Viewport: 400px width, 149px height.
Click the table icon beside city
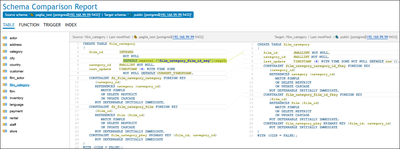[5, 58]
